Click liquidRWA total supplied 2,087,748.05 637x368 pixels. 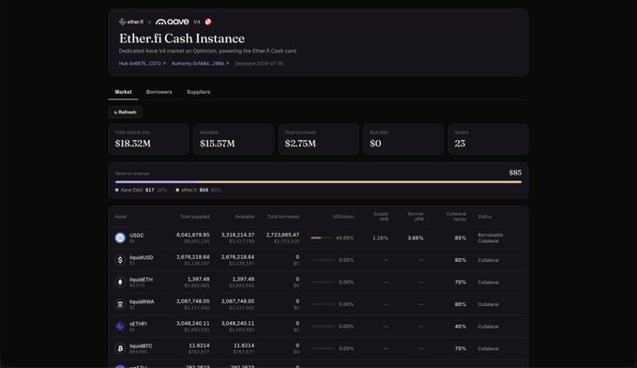click(x=193, y=301)
